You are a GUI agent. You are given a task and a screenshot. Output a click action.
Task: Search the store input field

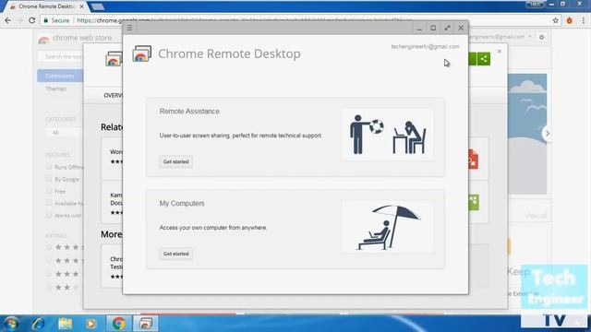60,56
